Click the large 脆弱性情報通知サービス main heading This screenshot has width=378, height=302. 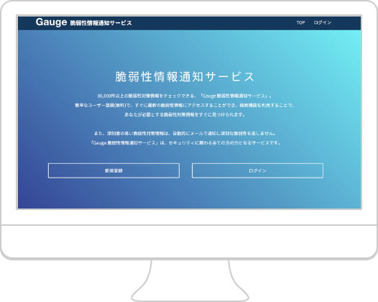[185, 77]
